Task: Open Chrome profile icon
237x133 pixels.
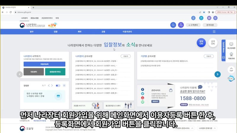Action: coord(213,12)
